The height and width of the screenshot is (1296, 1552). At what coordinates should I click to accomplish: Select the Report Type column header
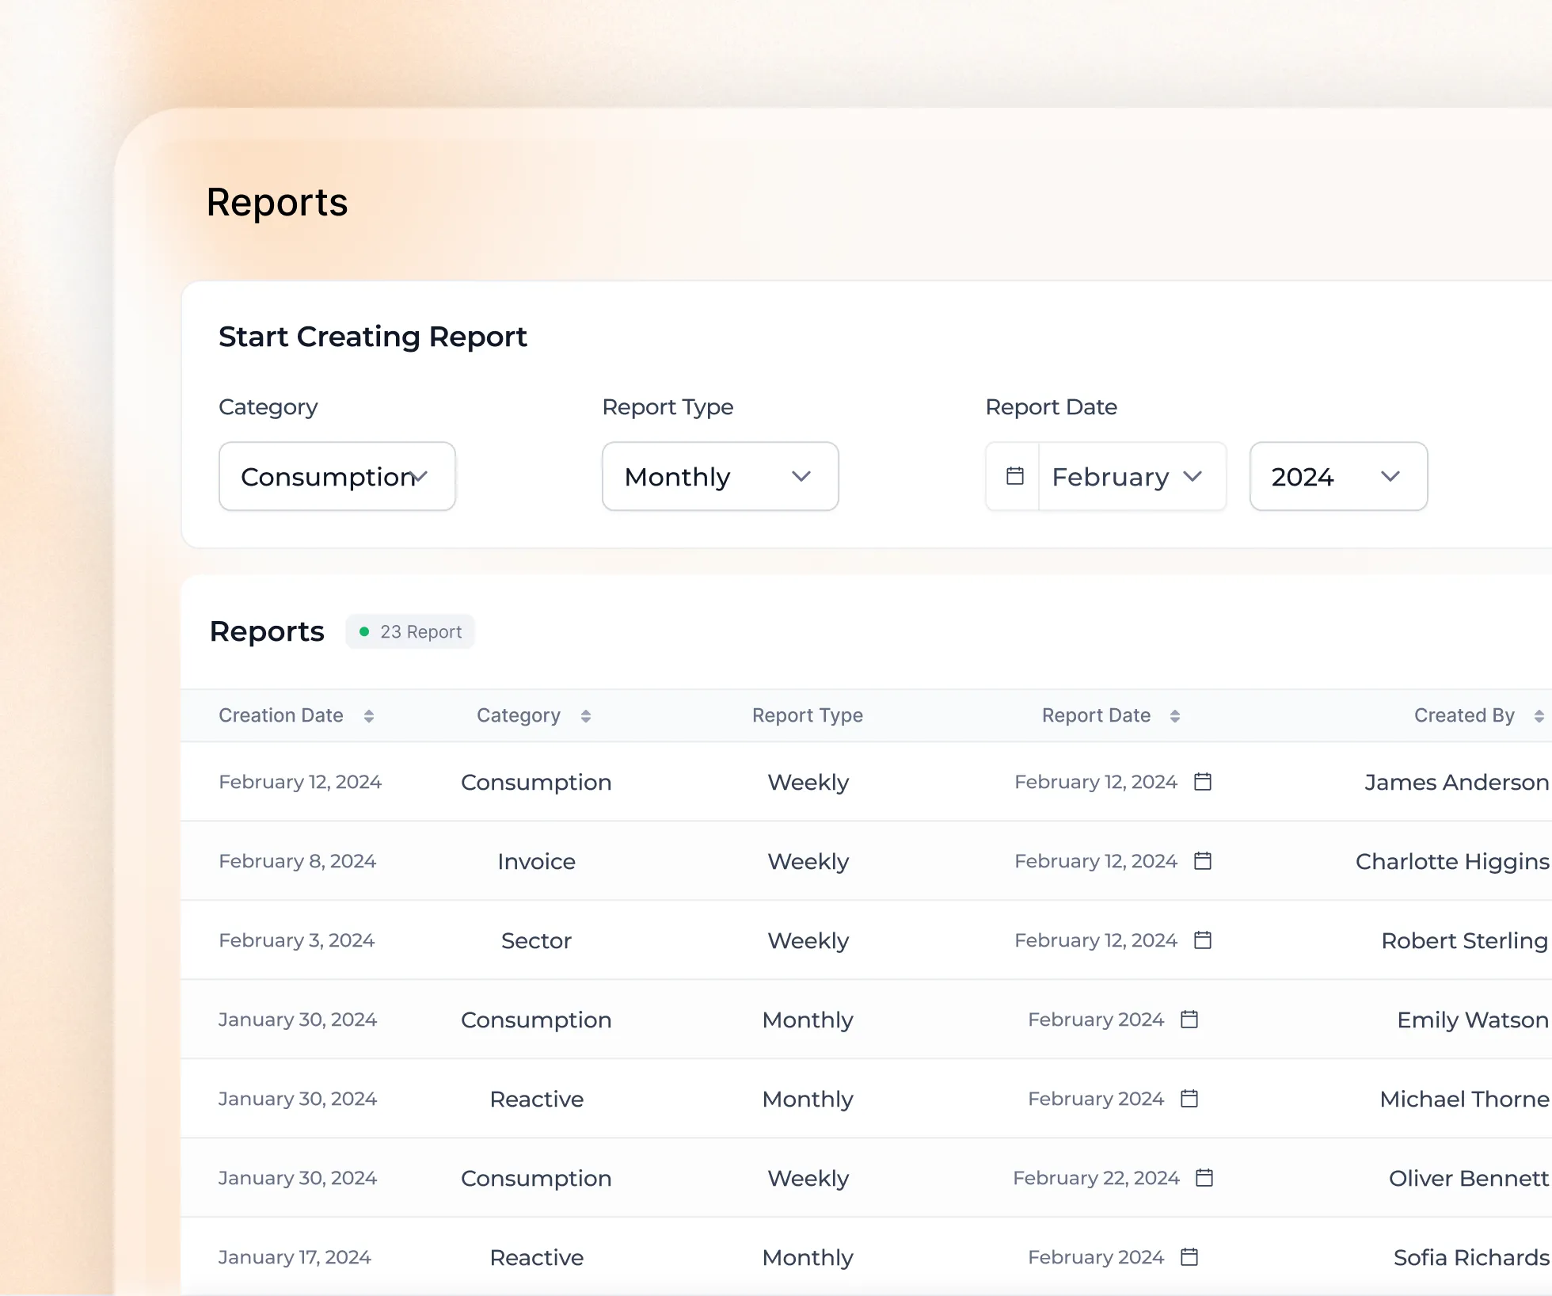tap(807, 715)
